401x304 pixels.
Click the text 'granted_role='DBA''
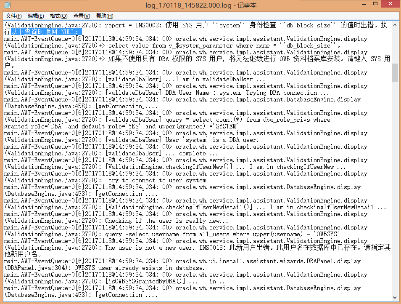click(x=34, y=126)
